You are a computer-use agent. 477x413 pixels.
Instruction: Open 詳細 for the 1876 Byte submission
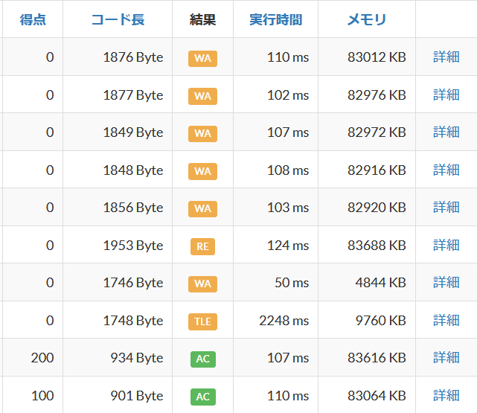446,57
